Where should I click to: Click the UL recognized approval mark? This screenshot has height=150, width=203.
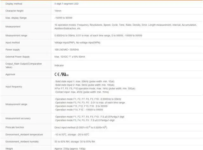[64, 75]
